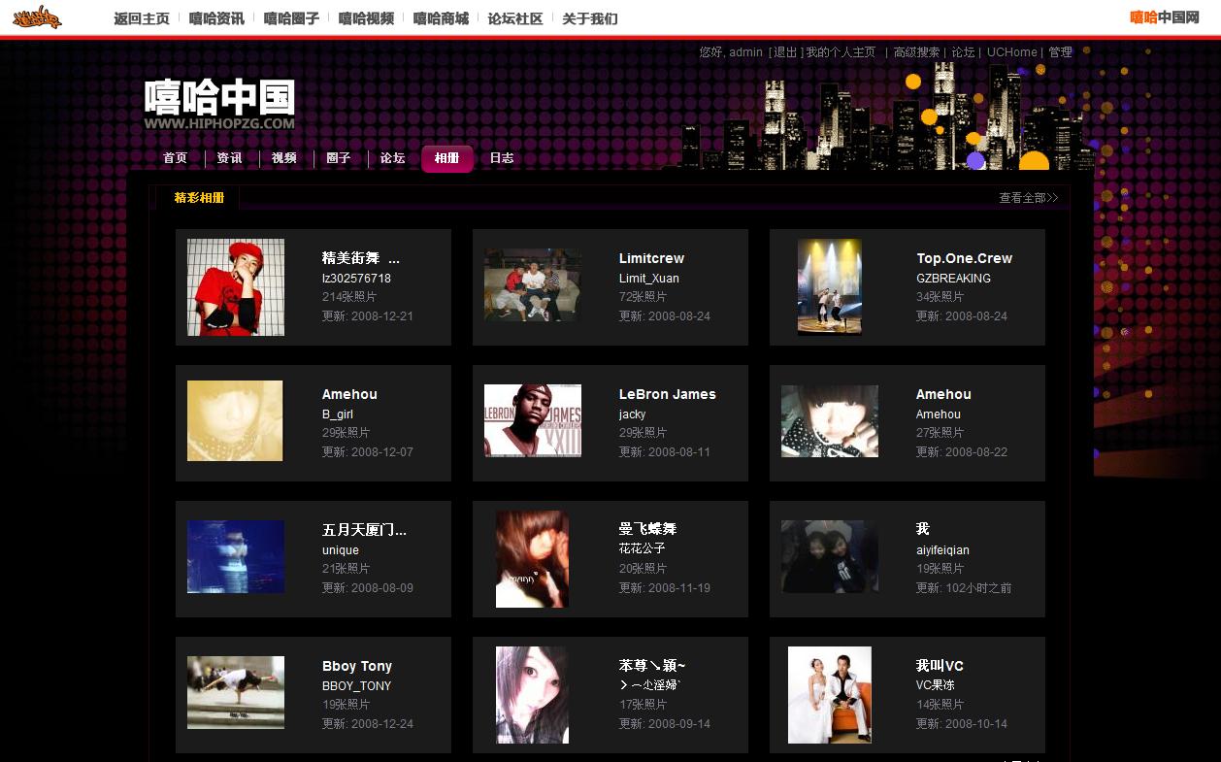Click the graffiti logo icon at top left
This screenshot has width=1221, height=762.
coord(37,17)
